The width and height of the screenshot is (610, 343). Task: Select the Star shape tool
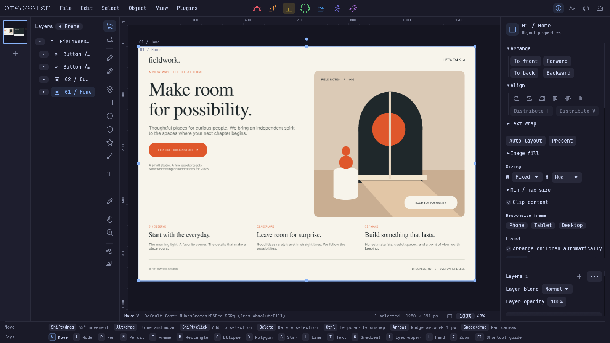[x=110, y=143]
